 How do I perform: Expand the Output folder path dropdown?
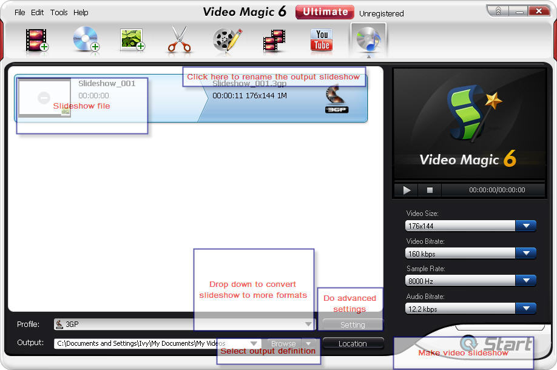tap(254, 343)
